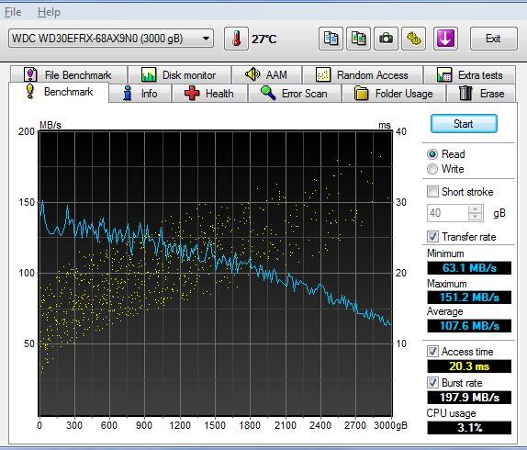Click the thermometer temperature icon
Screen dimensions: 527x450
tap(236, 39)
